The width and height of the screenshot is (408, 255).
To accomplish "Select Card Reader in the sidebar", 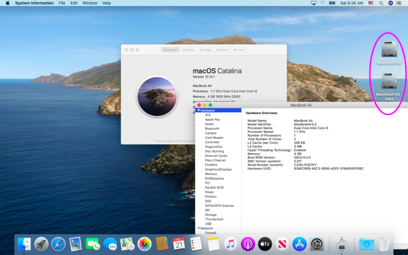I will tap(214, 138).
